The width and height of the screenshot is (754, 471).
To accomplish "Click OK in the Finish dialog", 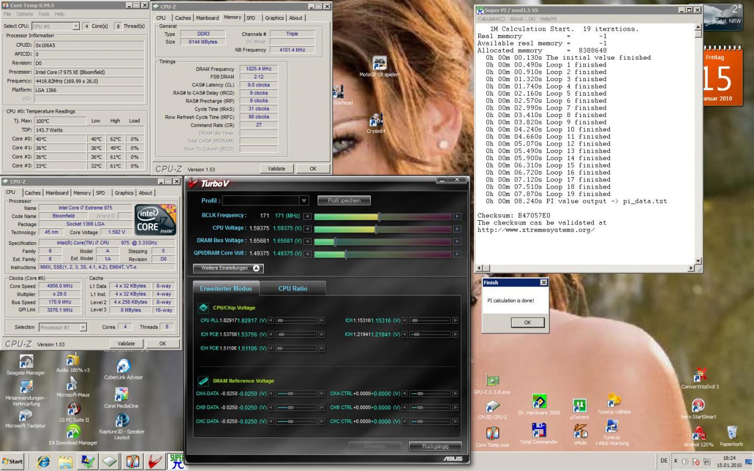I will point(527,322).
